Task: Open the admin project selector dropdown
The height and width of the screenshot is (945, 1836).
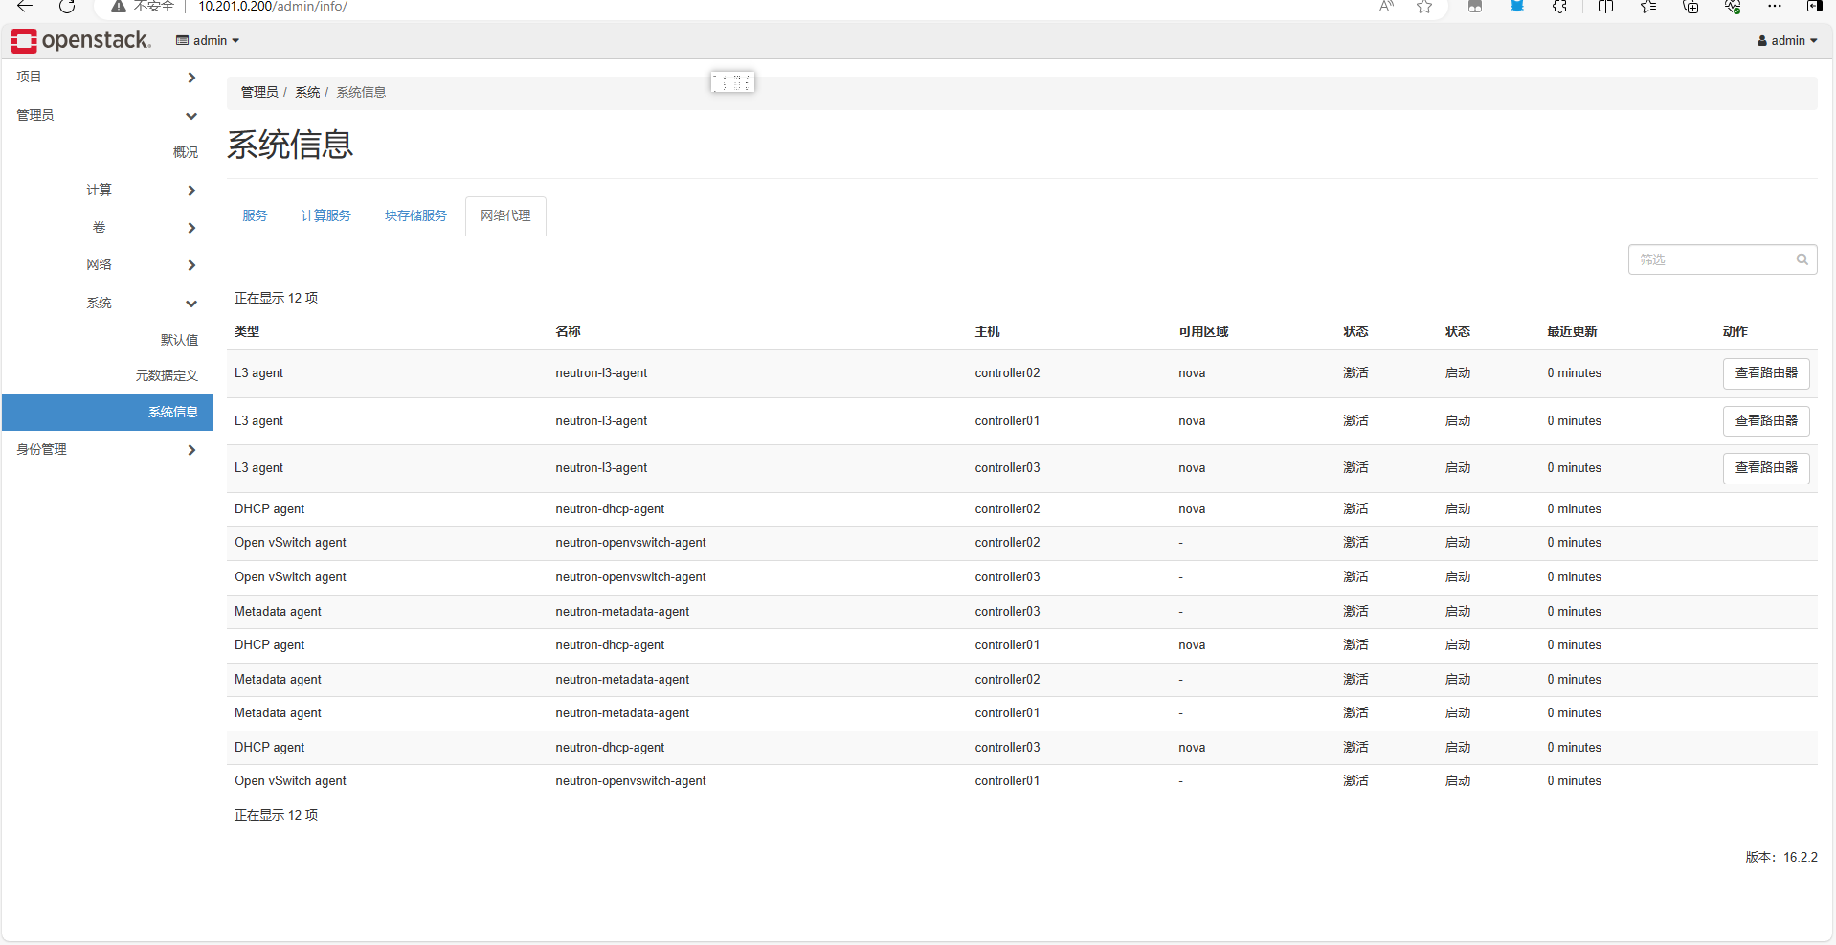Action: (207, 40)
